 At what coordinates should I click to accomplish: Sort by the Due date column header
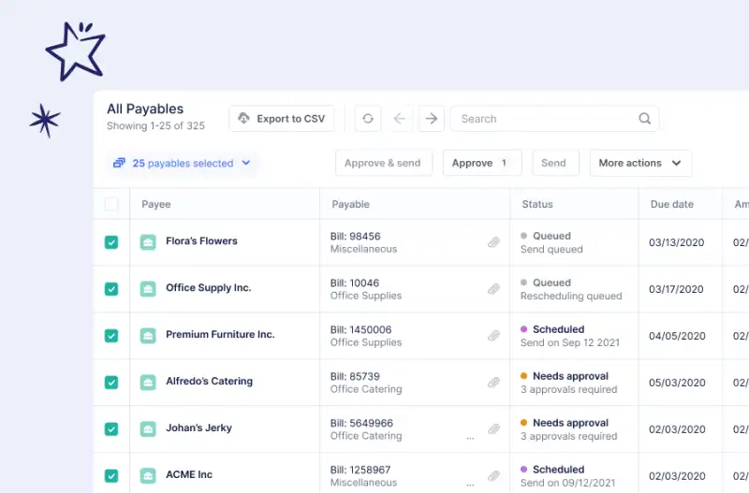tap(671, 204)
